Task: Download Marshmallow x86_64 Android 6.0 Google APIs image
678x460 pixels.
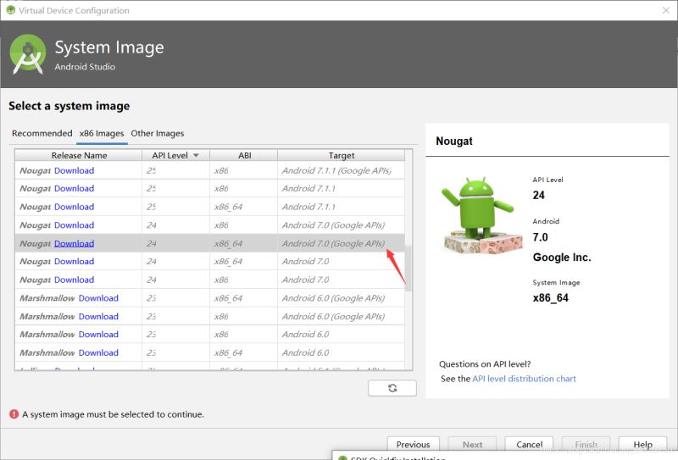Action: [x=98, y=298]
